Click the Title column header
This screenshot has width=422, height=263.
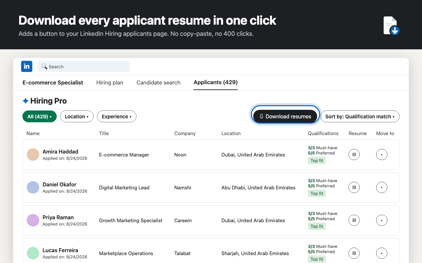coord(104,133)
